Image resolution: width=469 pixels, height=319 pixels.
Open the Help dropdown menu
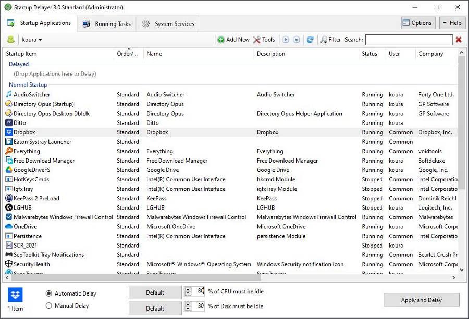pyautogui.click(x=451, y=22)
